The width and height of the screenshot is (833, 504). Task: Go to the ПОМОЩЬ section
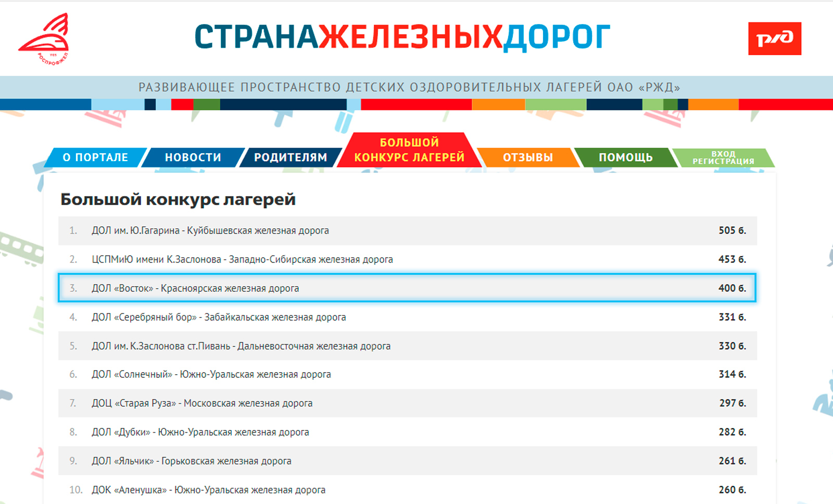pyautogui.click(x=625, y=157)
